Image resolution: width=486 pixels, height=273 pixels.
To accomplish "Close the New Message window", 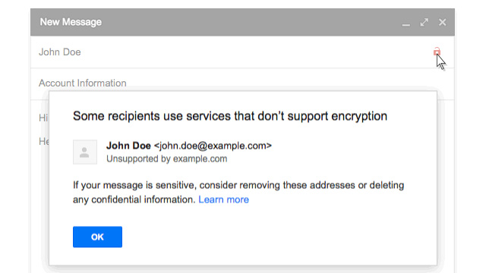I will coord(442,22).
